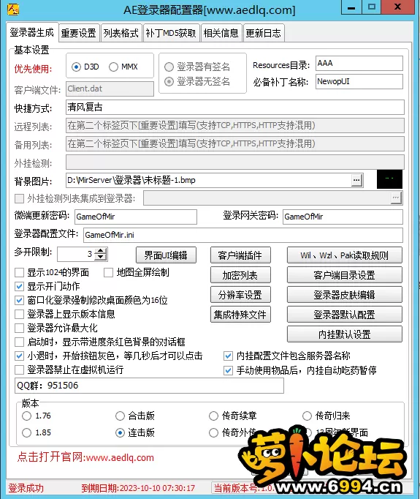Close the AE登录器配置器 window
This screenshot has height=499, width=420.
397,7
